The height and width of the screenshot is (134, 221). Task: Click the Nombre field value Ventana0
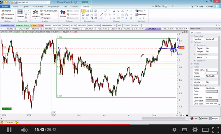click(x=211, y=39)
